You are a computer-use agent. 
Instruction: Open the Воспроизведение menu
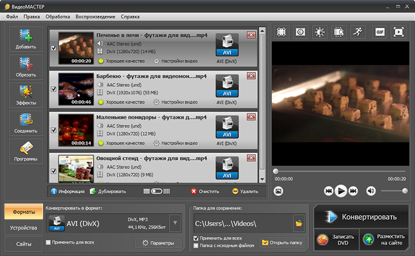point(95,17)
